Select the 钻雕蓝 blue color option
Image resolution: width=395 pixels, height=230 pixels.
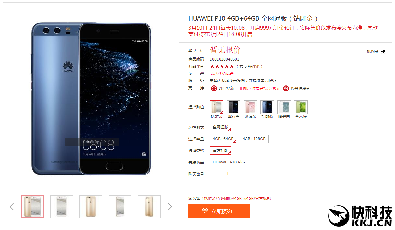[x=267, y=107]
